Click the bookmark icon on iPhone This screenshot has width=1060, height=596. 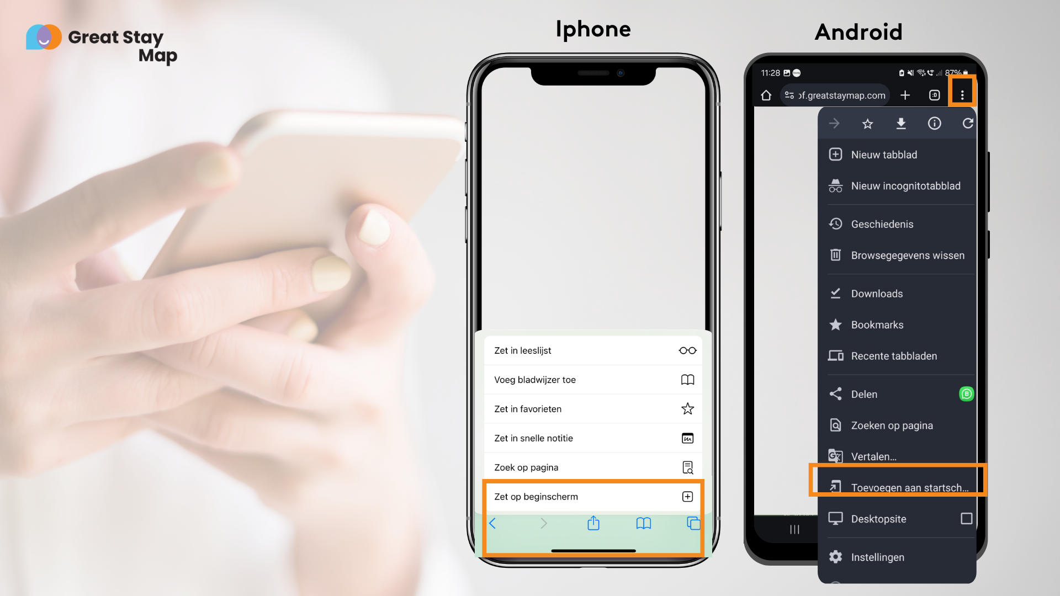(x=642, y=523)
